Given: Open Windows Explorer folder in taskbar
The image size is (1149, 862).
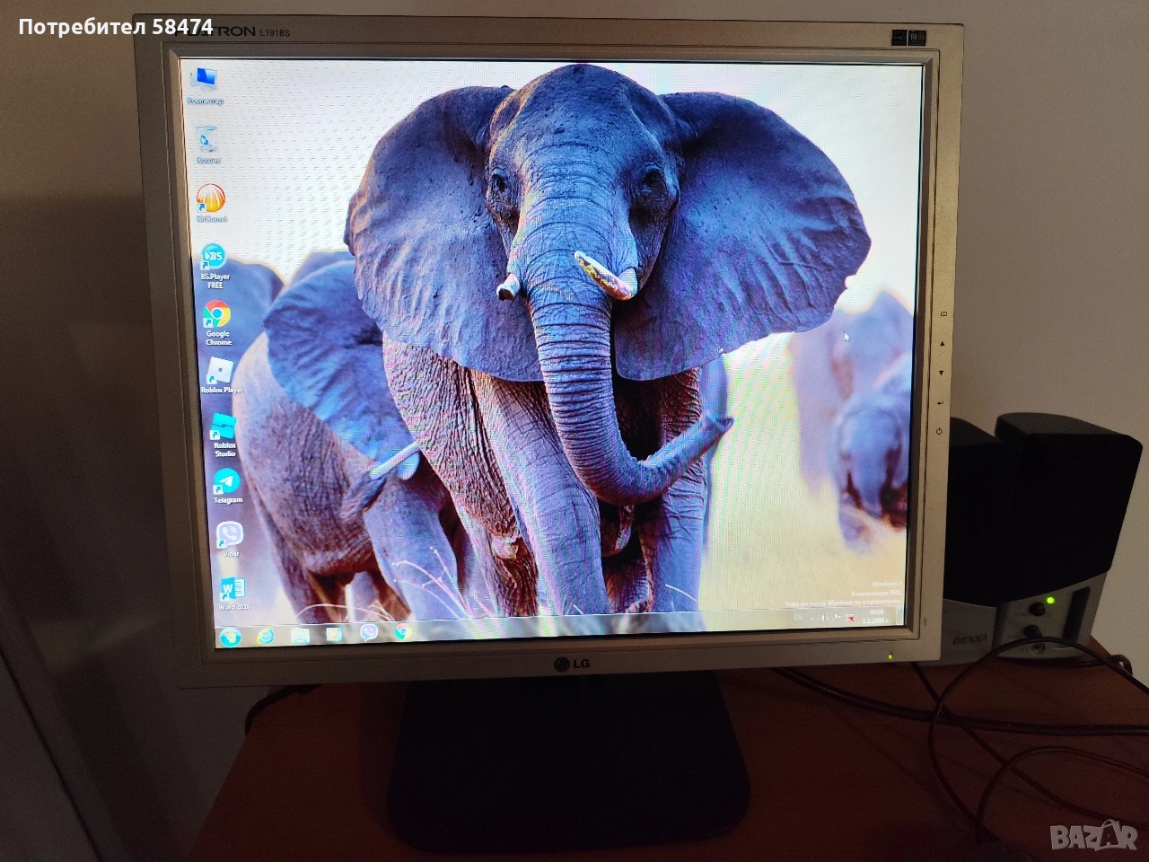Looking at the screenshot, I should click(x=300, y=636).
